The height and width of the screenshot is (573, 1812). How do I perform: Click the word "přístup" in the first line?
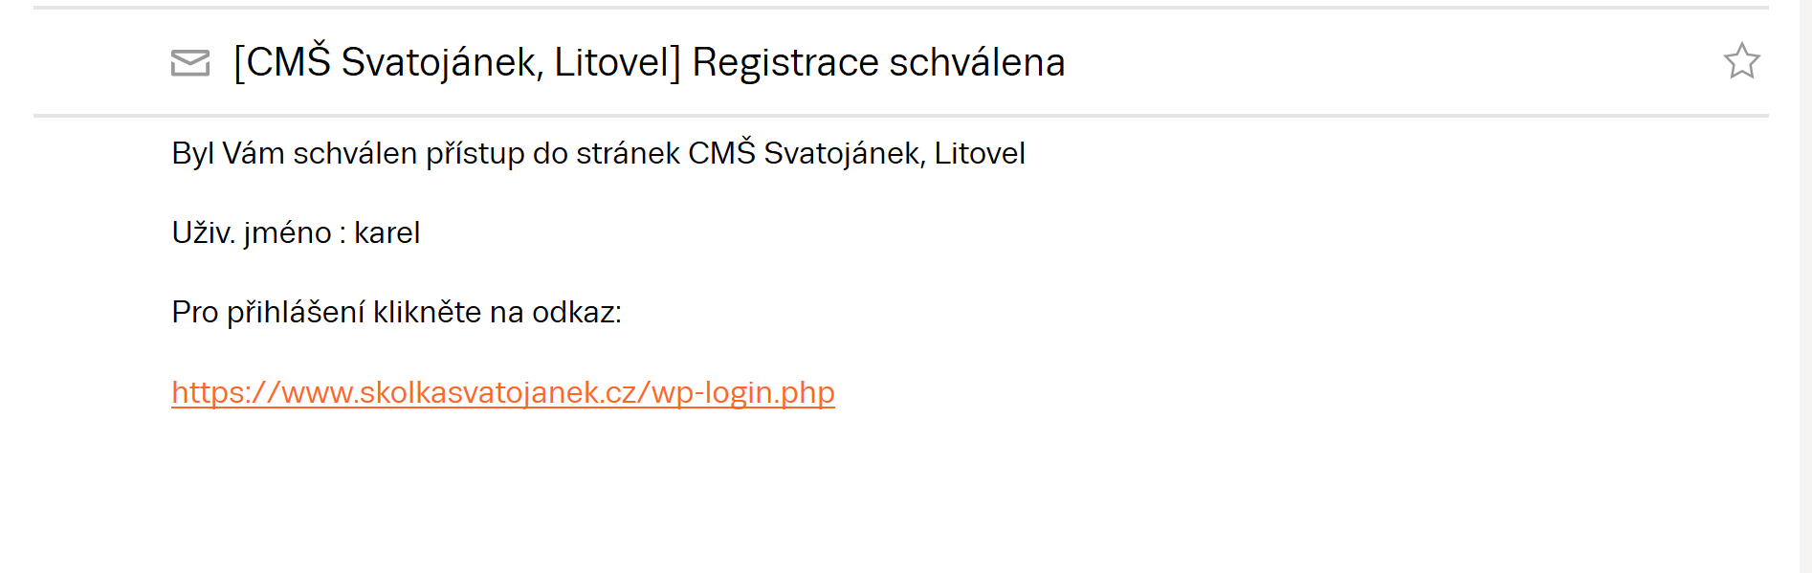[x=475, y=153]
